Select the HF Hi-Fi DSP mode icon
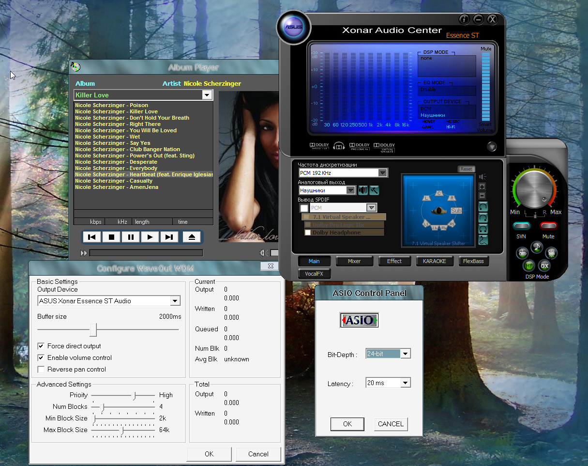 pyautogui.click(x=528, y=265)
